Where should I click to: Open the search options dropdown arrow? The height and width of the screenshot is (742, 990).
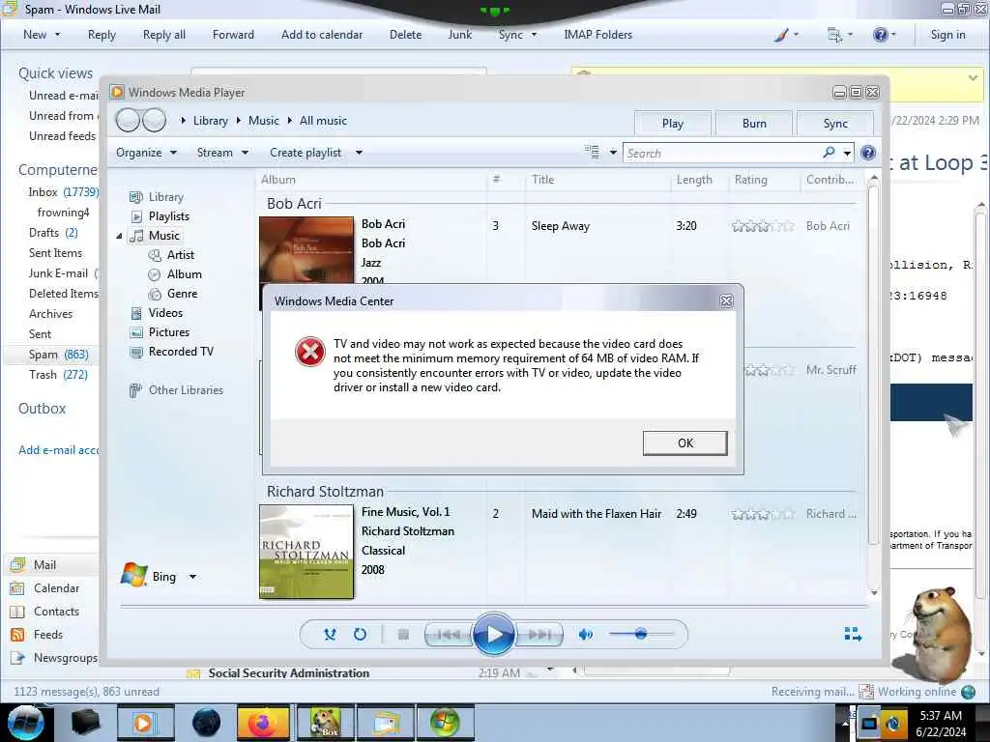click(x=847, y=153)
